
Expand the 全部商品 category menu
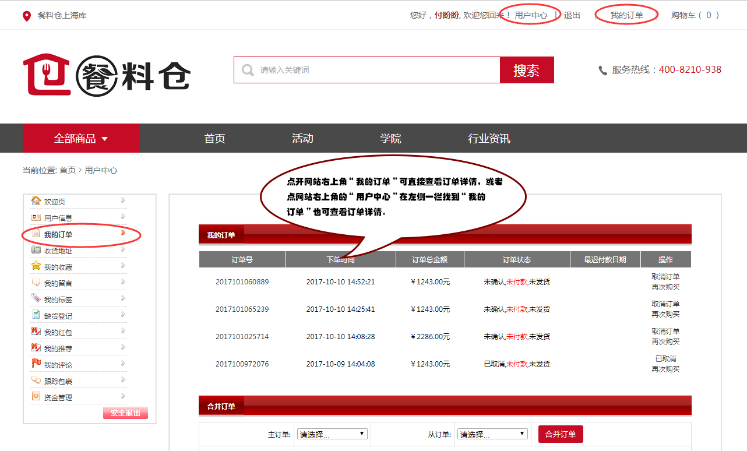coord(81,139)
